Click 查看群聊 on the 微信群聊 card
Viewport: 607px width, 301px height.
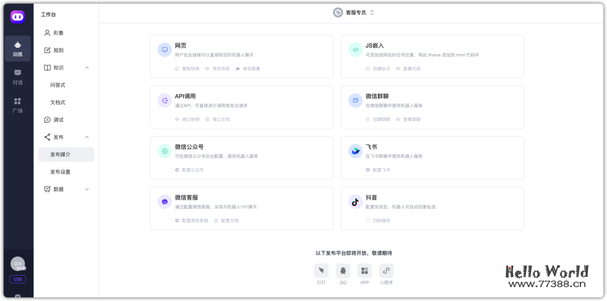click(x=408, y=119)
